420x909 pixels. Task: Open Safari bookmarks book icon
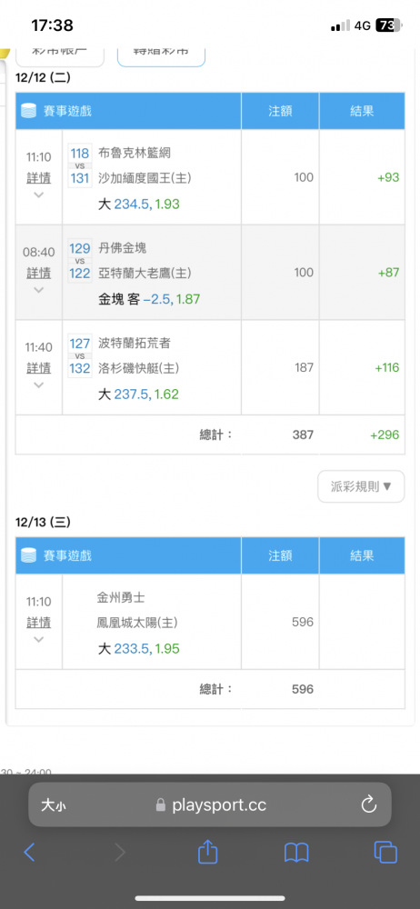296,853
